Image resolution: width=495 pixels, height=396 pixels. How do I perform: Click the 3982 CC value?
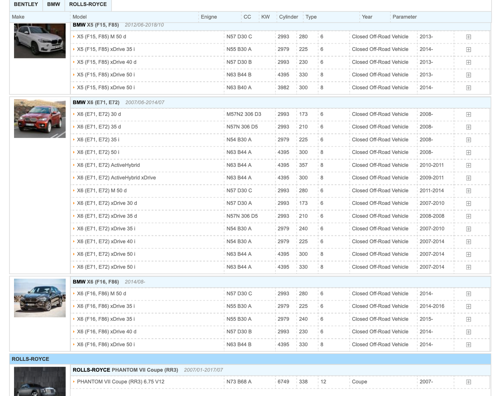tap(283, 88)
